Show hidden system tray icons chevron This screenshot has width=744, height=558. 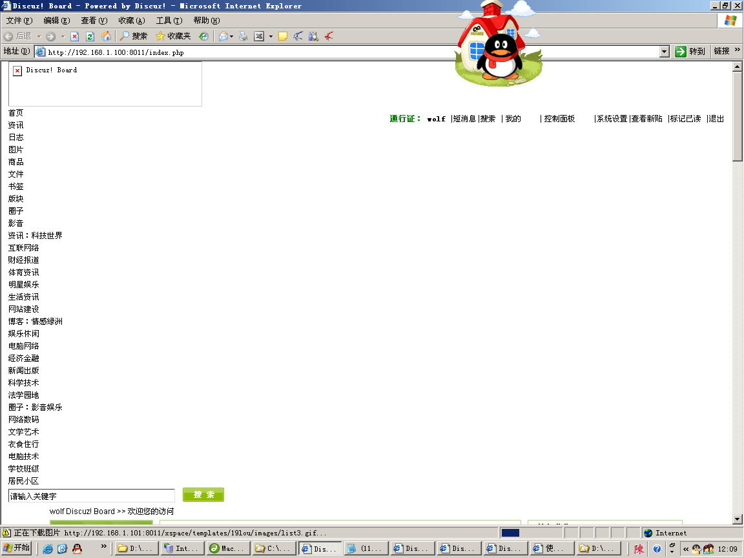point(686,549)
